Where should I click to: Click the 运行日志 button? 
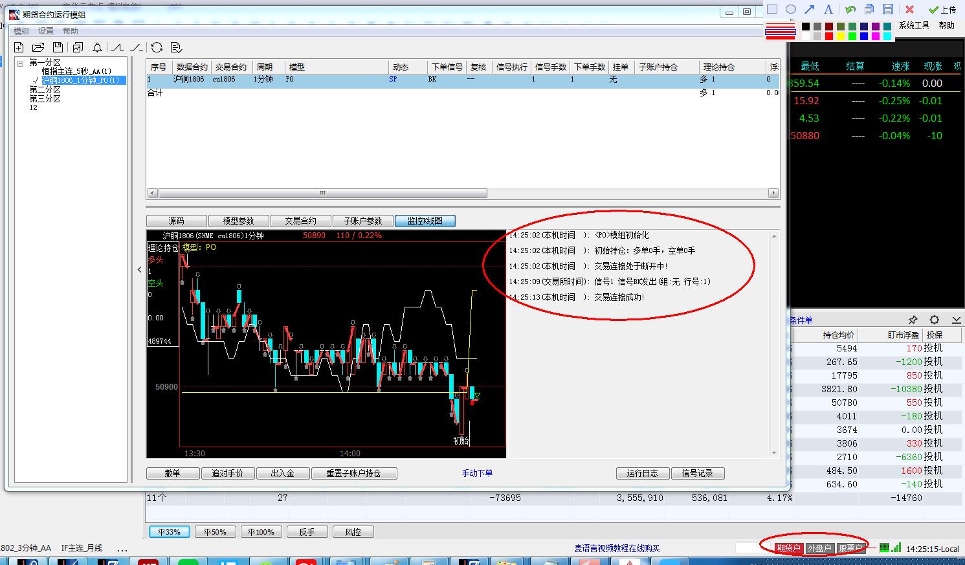[642, 473]
